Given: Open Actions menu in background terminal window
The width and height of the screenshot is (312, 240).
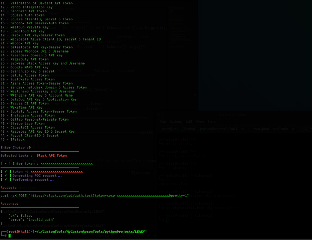Looking at the screenshot, I should point(175,121).
